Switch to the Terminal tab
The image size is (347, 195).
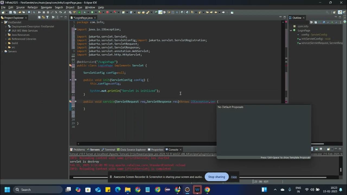point(108,149)
